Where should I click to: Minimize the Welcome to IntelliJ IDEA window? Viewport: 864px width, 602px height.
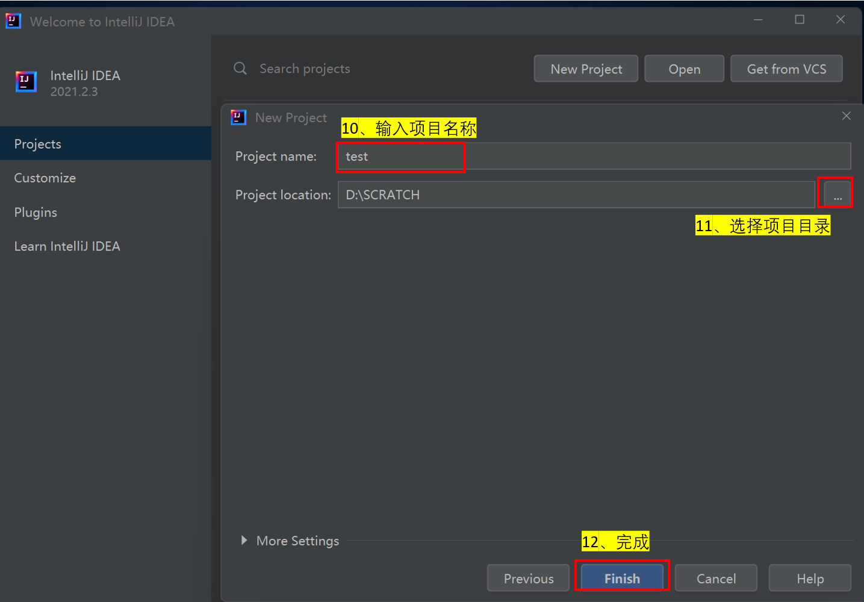(x=758, y=20)
